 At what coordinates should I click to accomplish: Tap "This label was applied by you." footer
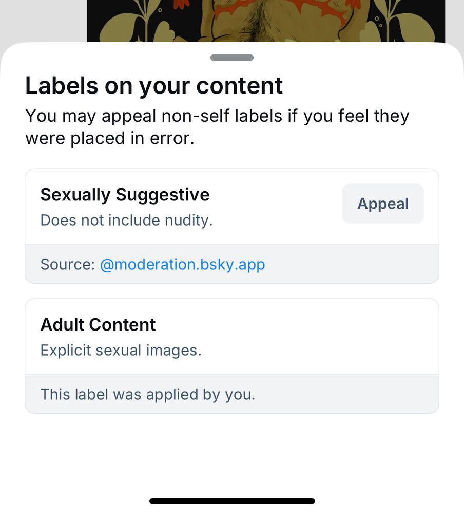click(x=147, y=394)
